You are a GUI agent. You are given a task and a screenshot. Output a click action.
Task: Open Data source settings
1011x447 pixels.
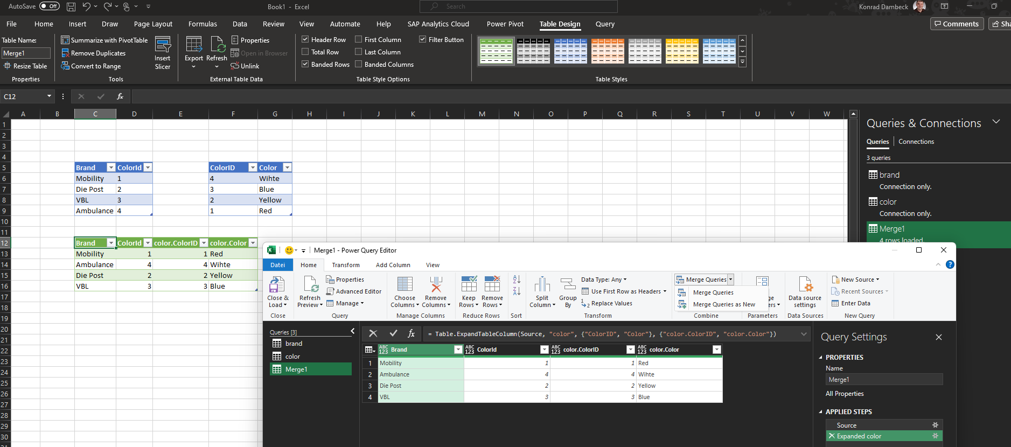point(805,291)
